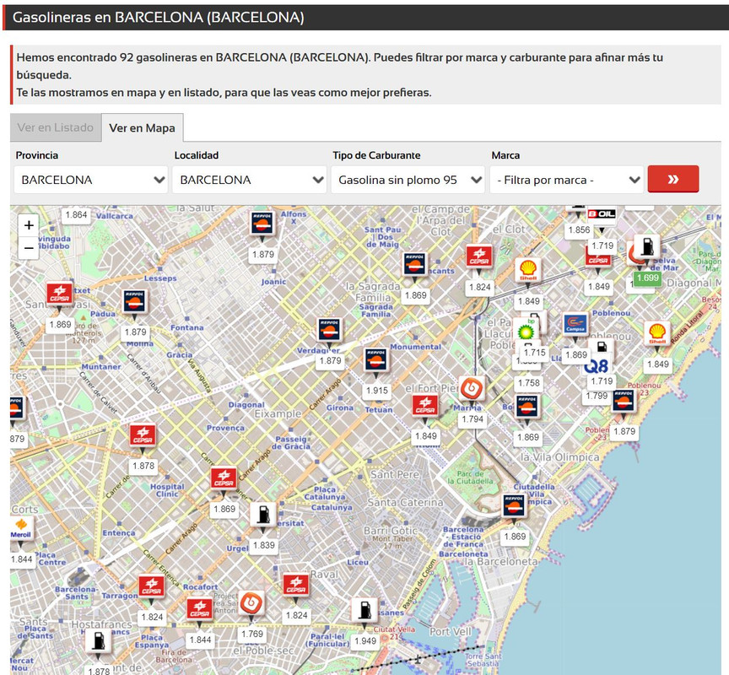Click the Repsol marker above price 1.879 near Alfons X
The image size is (729, 675).
coord(262,224)
